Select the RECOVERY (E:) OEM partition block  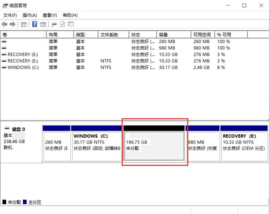pos(244,143)
